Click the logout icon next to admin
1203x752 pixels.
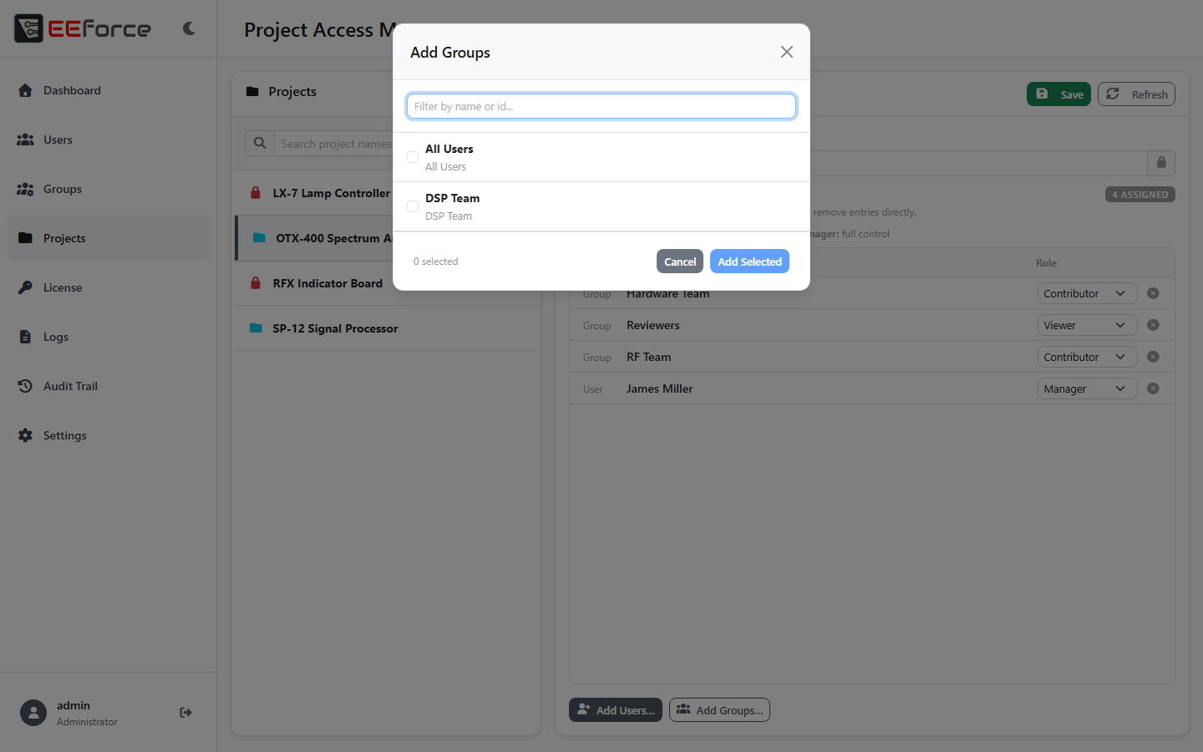pyautogui.click(x=185, y=713)
